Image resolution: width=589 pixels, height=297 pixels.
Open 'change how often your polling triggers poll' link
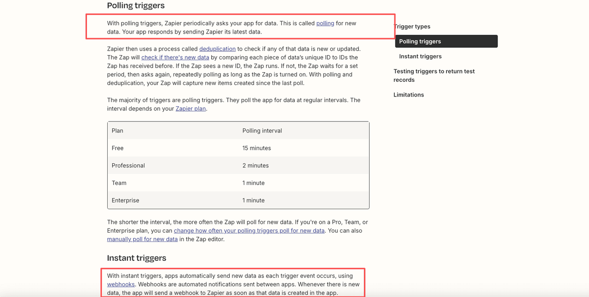249,230
